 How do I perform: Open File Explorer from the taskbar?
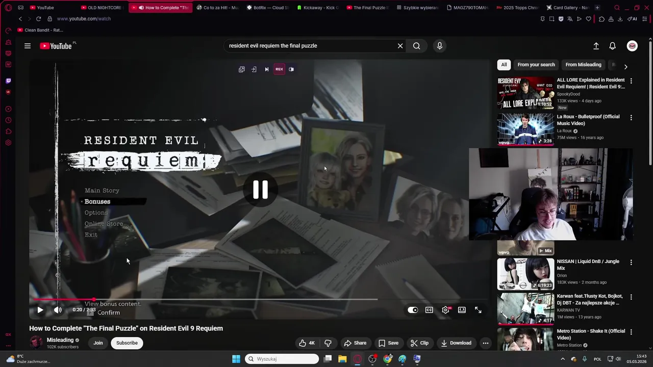pos(342,359)
